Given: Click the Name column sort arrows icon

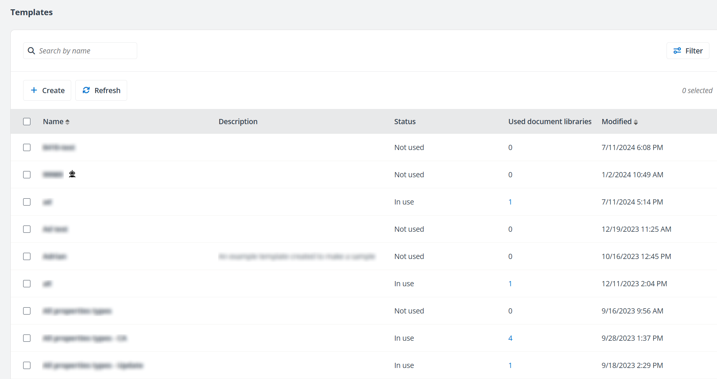Looking at the screenshot, I should (x=67, y=121).
